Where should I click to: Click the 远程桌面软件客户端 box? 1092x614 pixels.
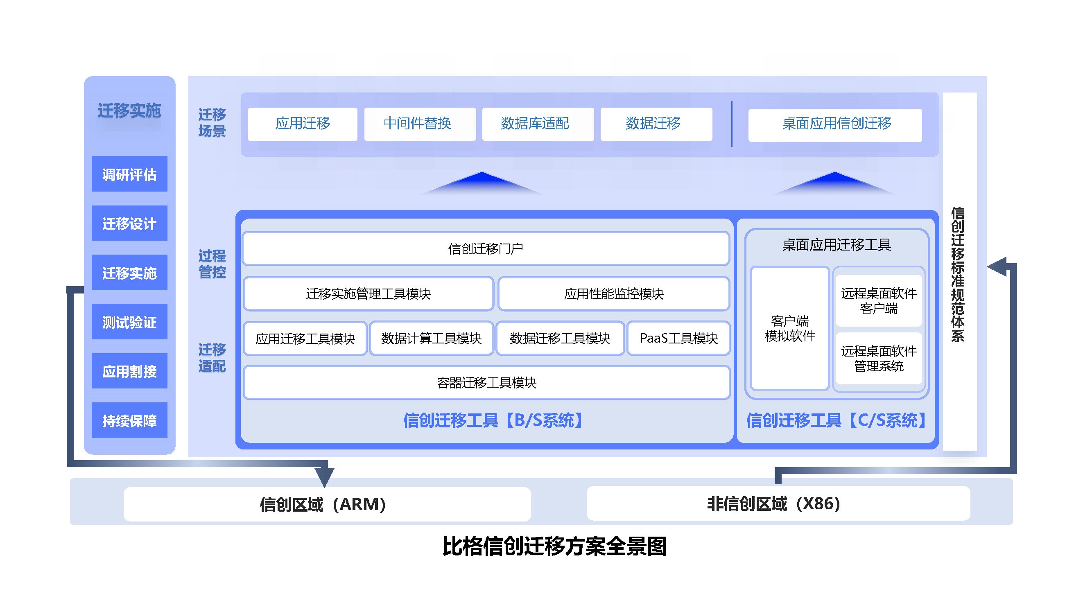pos(879,301)
